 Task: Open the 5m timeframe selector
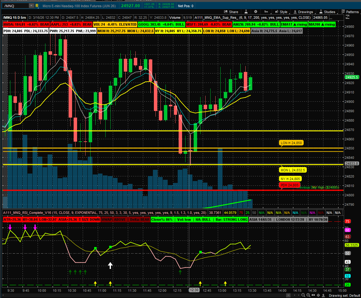tap(266, 12)
